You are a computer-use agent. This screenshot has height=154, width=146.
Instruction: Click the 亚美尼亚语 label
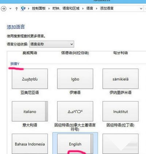click(x=30, y=93)
